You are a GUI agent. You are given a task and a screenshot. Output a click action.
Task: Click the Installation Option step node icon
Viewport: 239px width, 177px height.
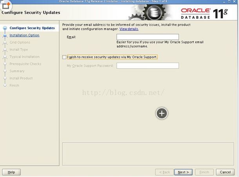tap(5, 36)
